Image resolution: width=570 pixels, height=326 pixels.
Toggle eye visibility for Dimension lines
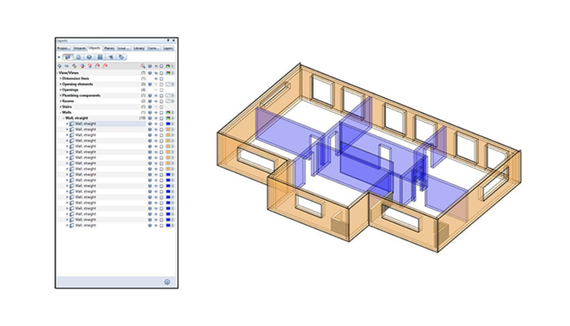coord(156,78)
